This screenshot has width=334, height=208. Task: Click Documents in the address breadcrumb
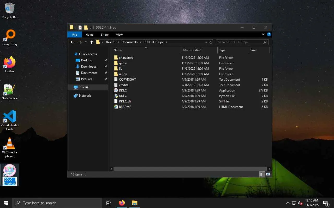pyautogui.click(x=129, y=42)
